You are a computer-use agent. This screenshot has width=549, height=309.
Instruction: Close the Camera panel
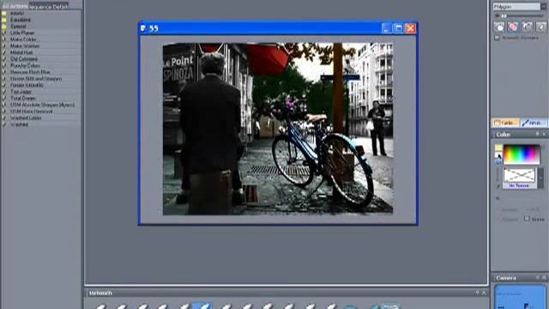(544, 277)
